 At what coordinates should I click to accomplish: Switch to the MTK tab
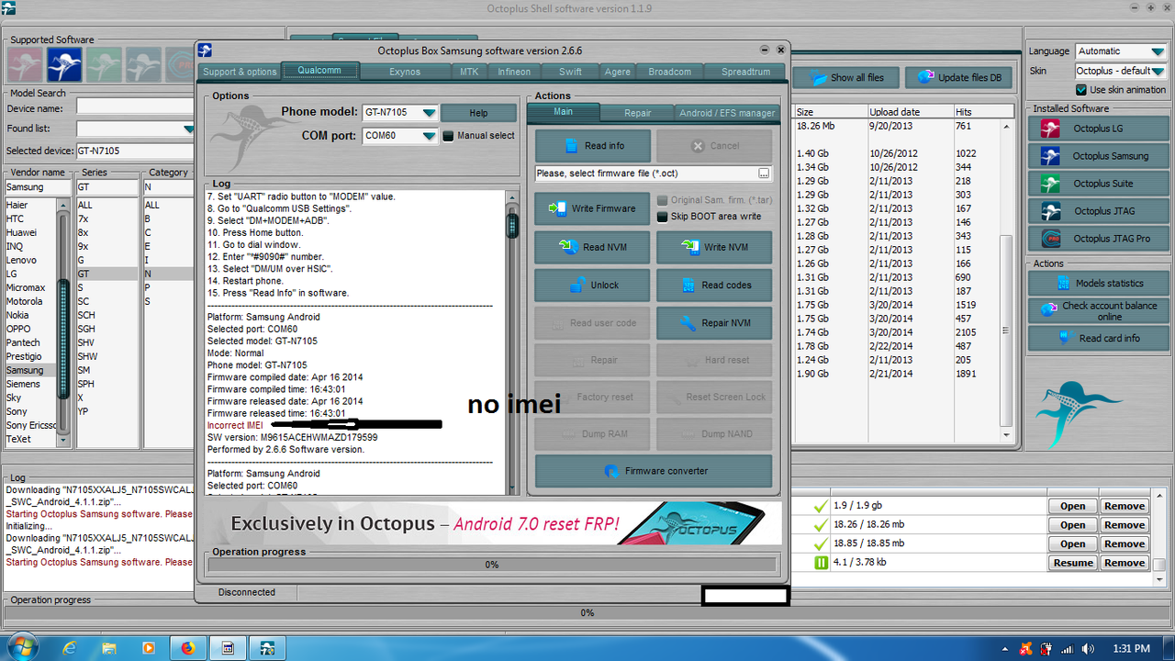pyautogui.click(x=469, y=72)
